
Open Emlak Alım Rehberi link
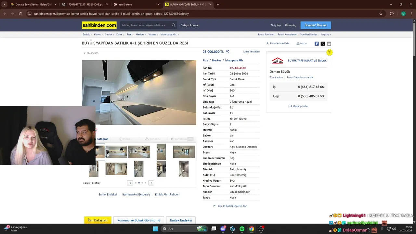[x=167, y=194]
